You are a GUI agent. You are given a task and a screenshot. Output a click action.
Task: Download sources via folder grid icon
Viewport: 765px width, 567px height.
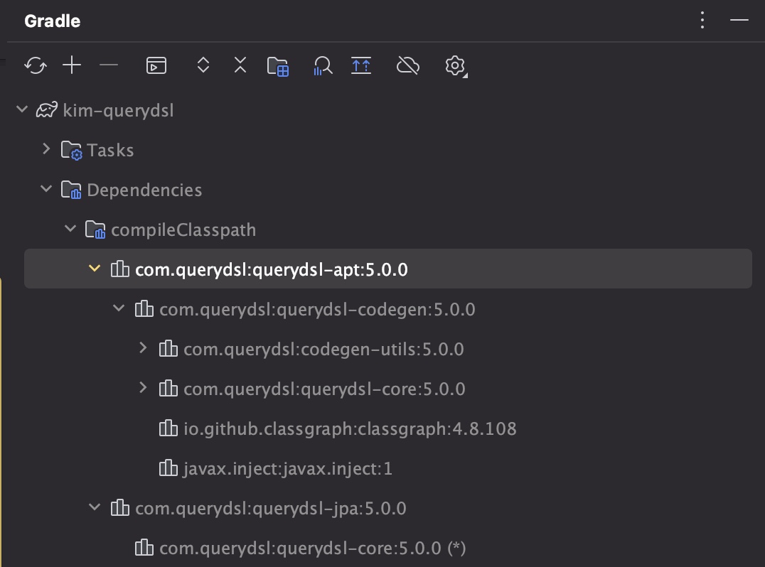pos(278,66)
